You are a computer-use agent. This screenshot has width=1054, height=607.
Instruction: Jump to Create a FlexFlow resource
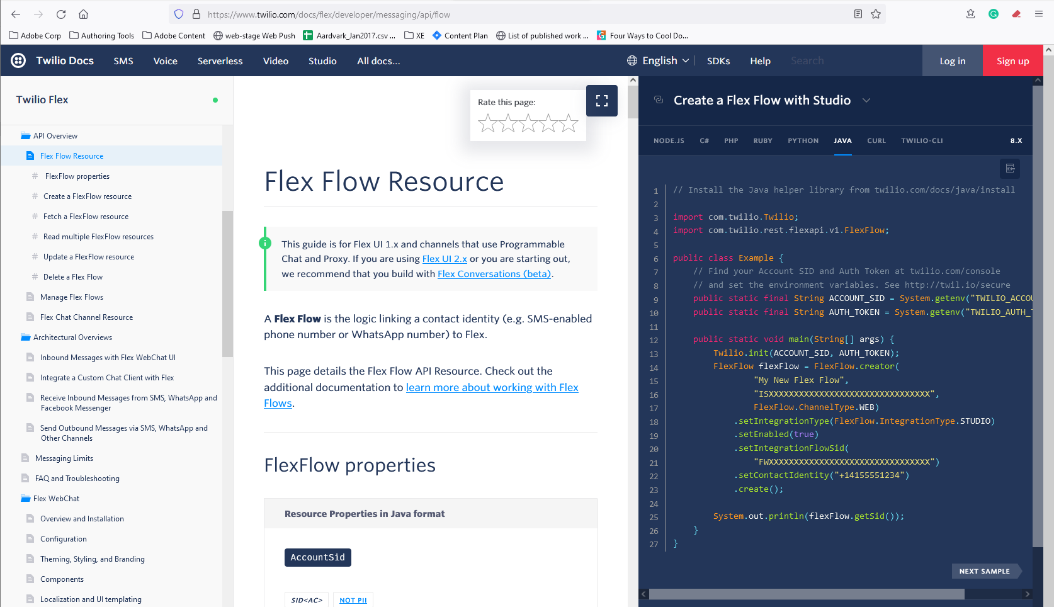(88, 196)
